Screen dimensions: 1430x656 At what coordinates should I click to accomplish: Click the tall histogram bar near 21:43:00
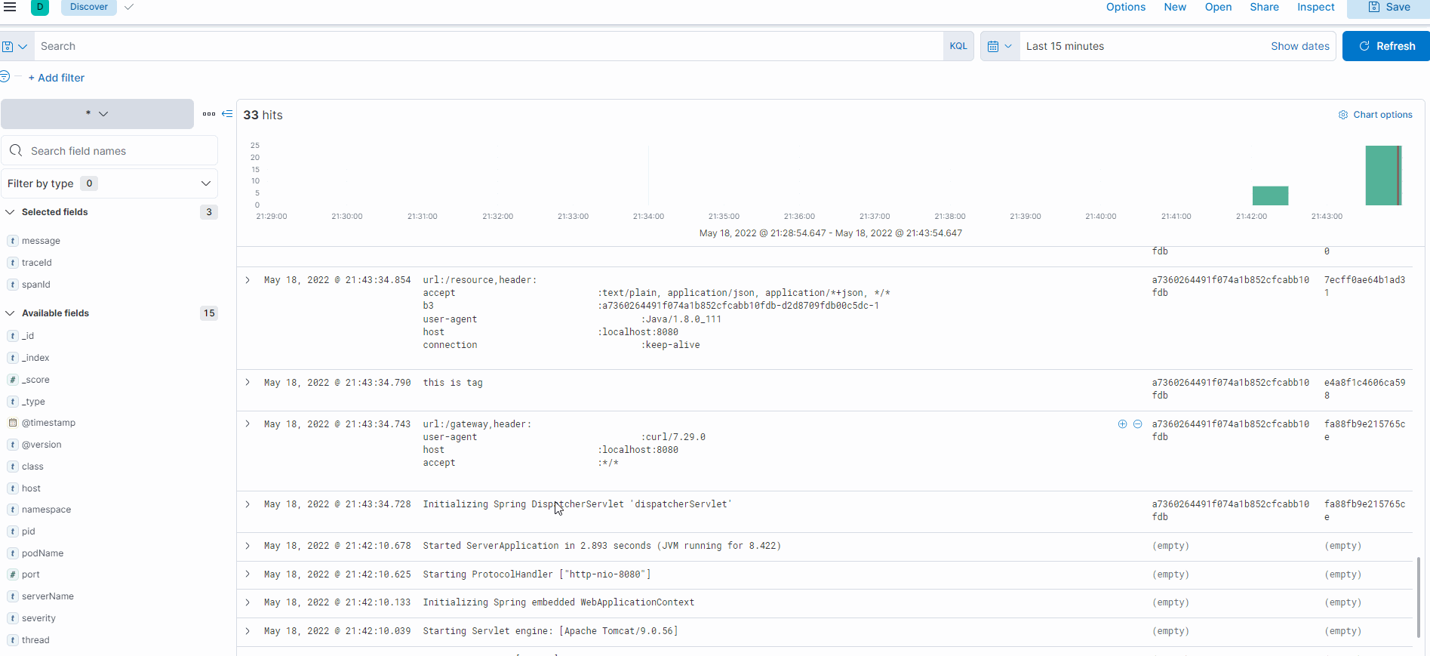1383,175
